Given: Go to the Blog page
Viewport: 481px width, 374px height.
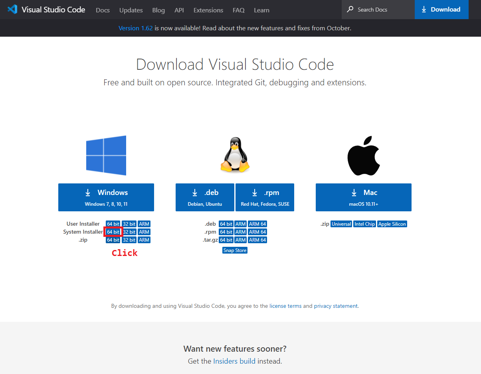Looking at the screenshot, I should pos(158,10).
